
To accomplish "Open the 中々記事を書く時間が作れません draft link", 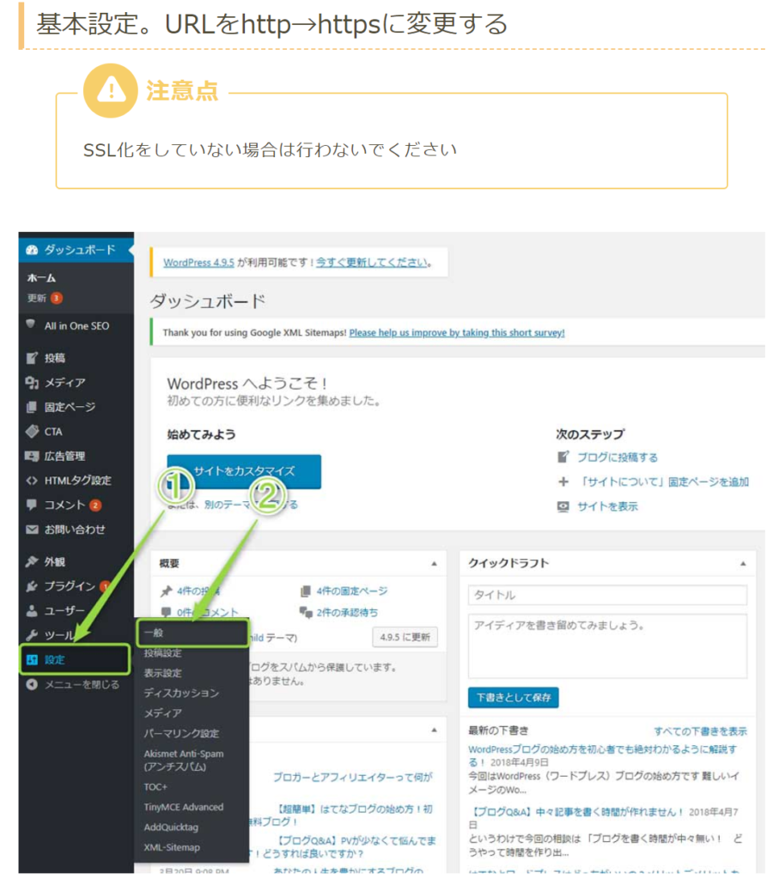I will [576, 812].
